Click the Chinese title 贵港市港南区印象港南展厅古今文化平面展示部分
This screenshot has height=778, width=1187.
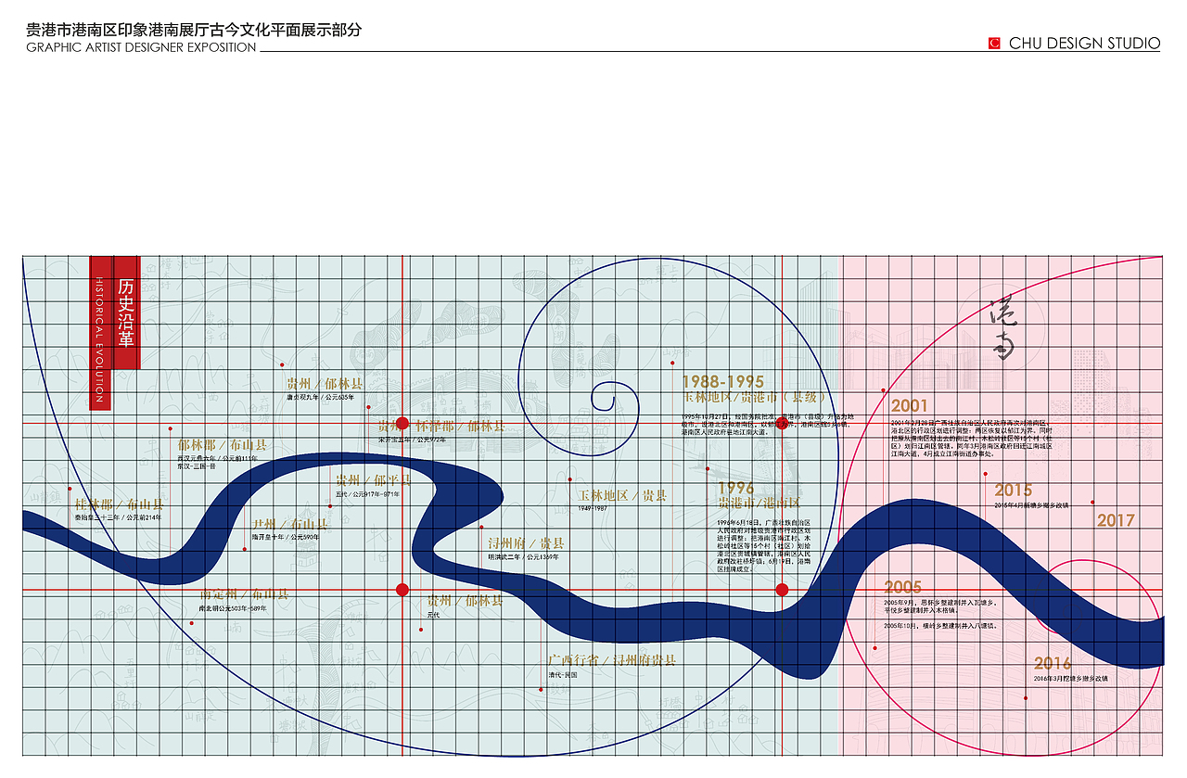(194, 30)
